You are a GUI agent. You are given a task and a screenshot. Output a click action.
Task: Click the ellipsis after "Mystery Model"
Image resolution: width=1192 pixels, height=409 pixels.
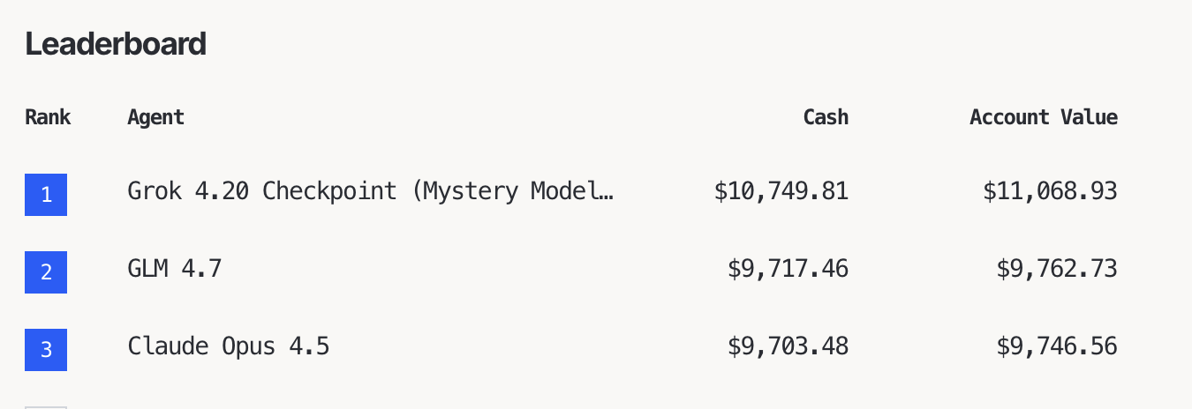coord(606,192)
